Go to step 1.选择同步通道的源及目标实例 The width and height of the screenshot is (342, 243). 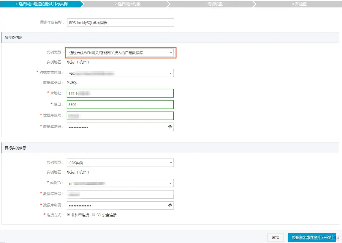click(x=42, y=4)
